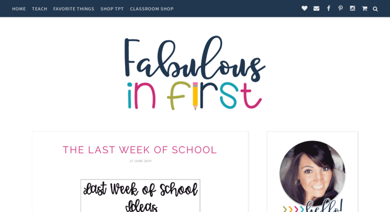Open Shop TPT menu link

pyautogui.click(x=112, y=9)
